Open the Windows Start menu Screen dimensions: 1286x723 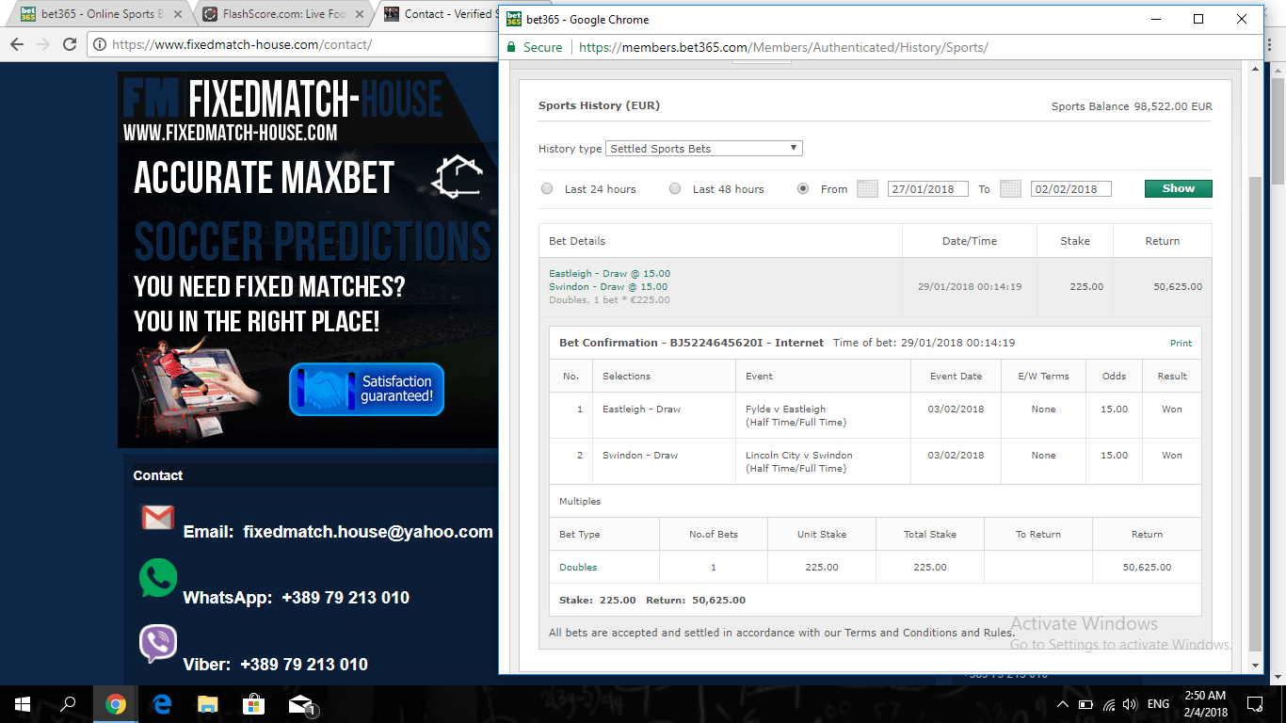(23, 704)
